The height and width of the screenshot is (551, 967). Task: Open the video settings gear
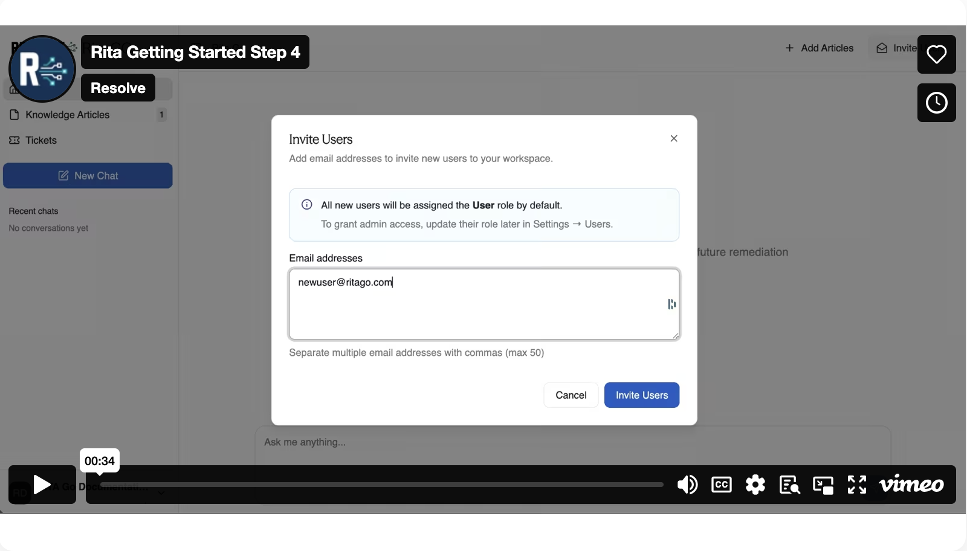point(755,485)
